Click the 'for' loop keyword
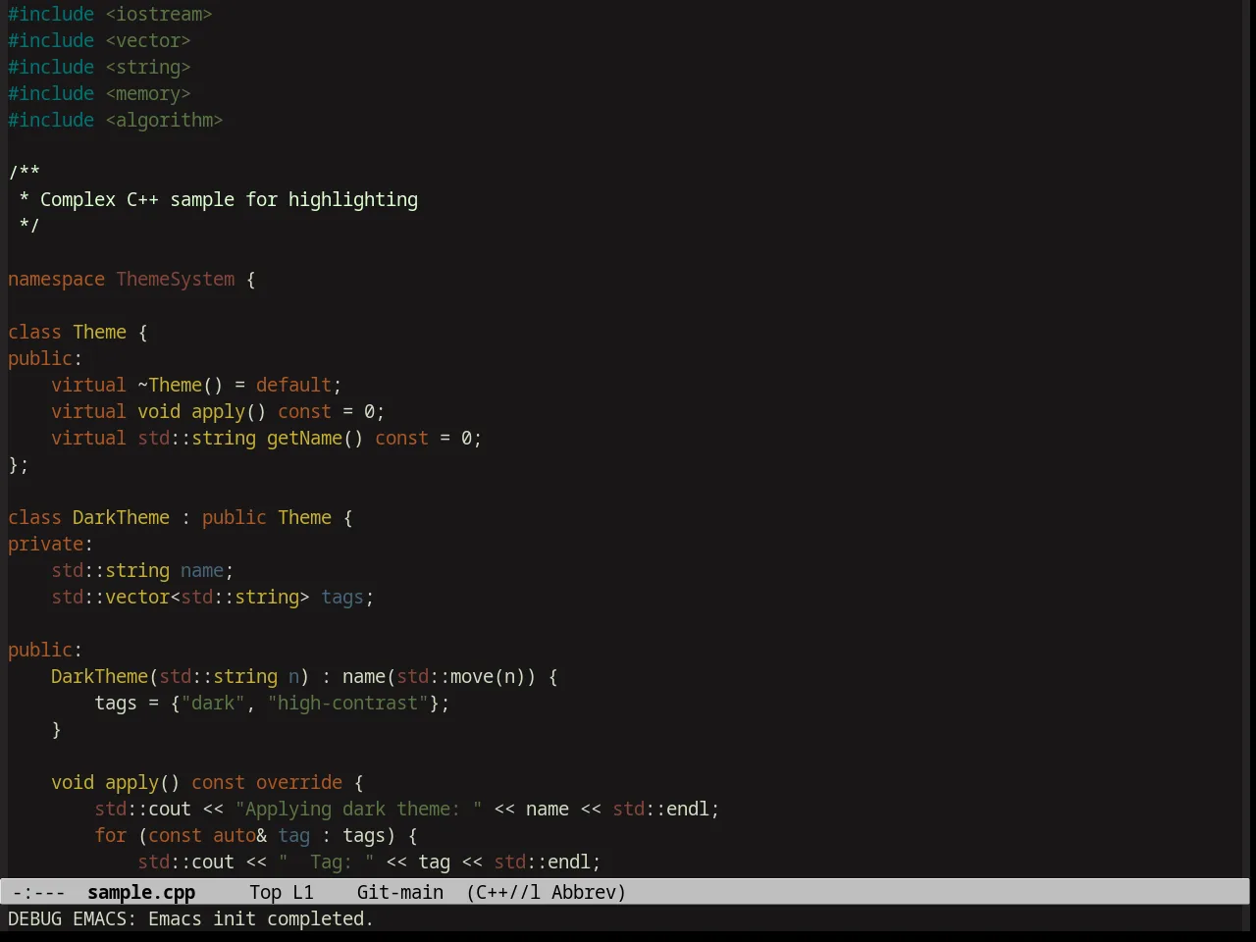The image size is (1256, 942). tap(110, 835)
